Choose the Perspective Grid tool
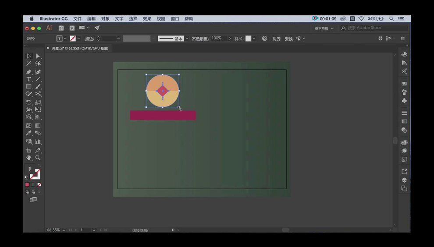 [38, 117]
